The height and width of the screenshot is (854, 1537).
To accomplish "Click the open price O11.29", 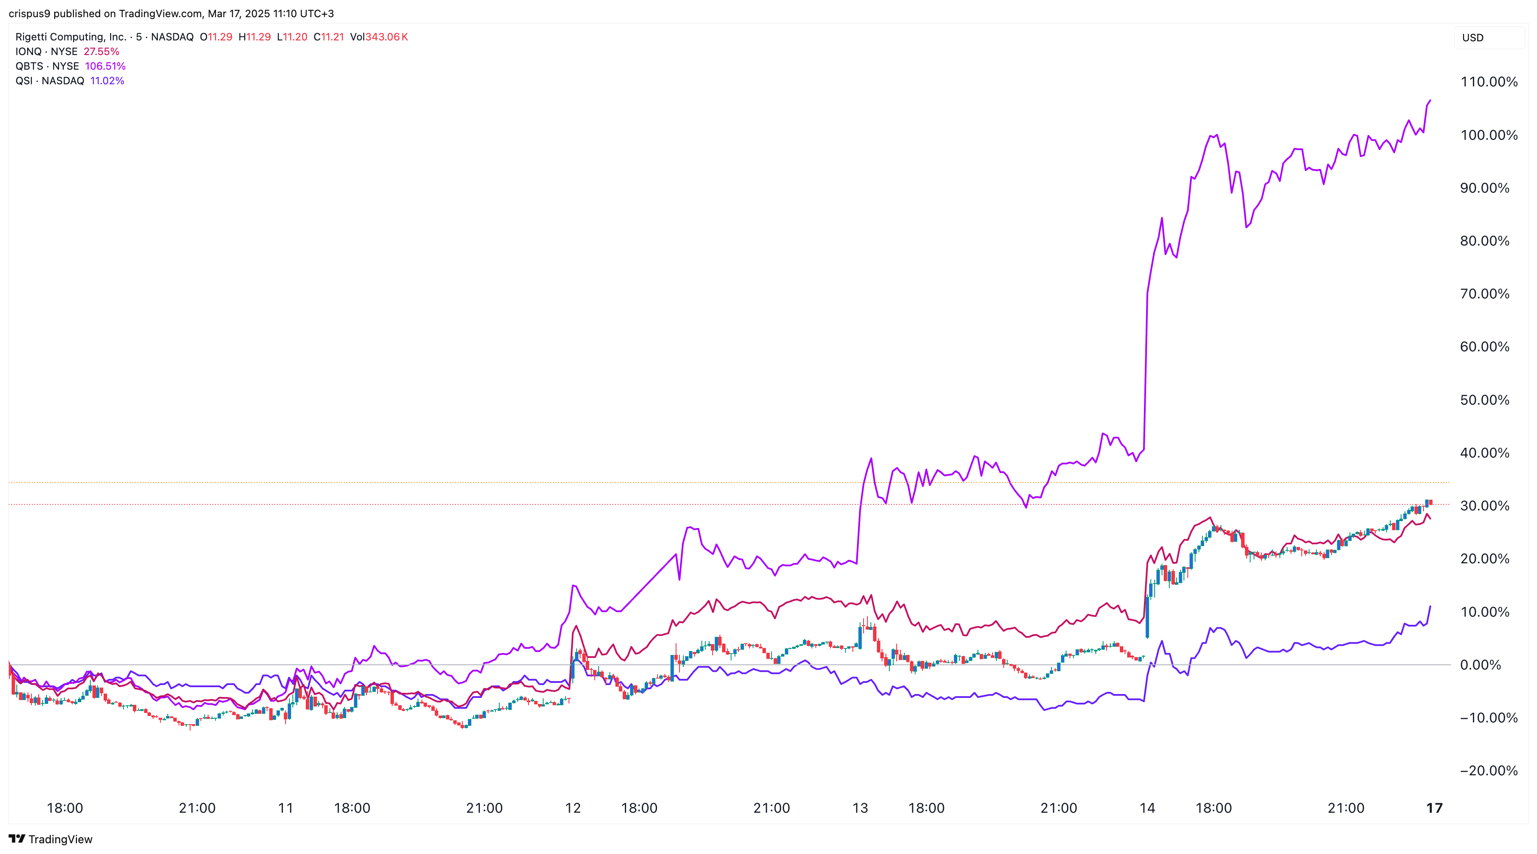I will [216, 37].
